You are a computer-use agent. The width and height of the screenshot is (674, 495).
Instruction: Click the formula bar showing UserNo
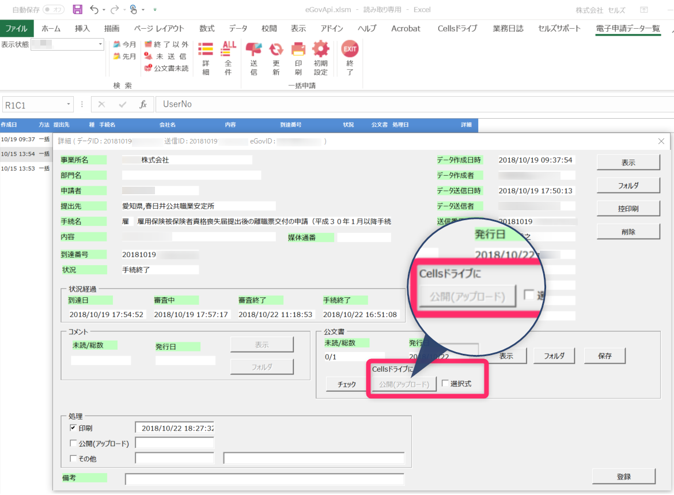point(414,104)
